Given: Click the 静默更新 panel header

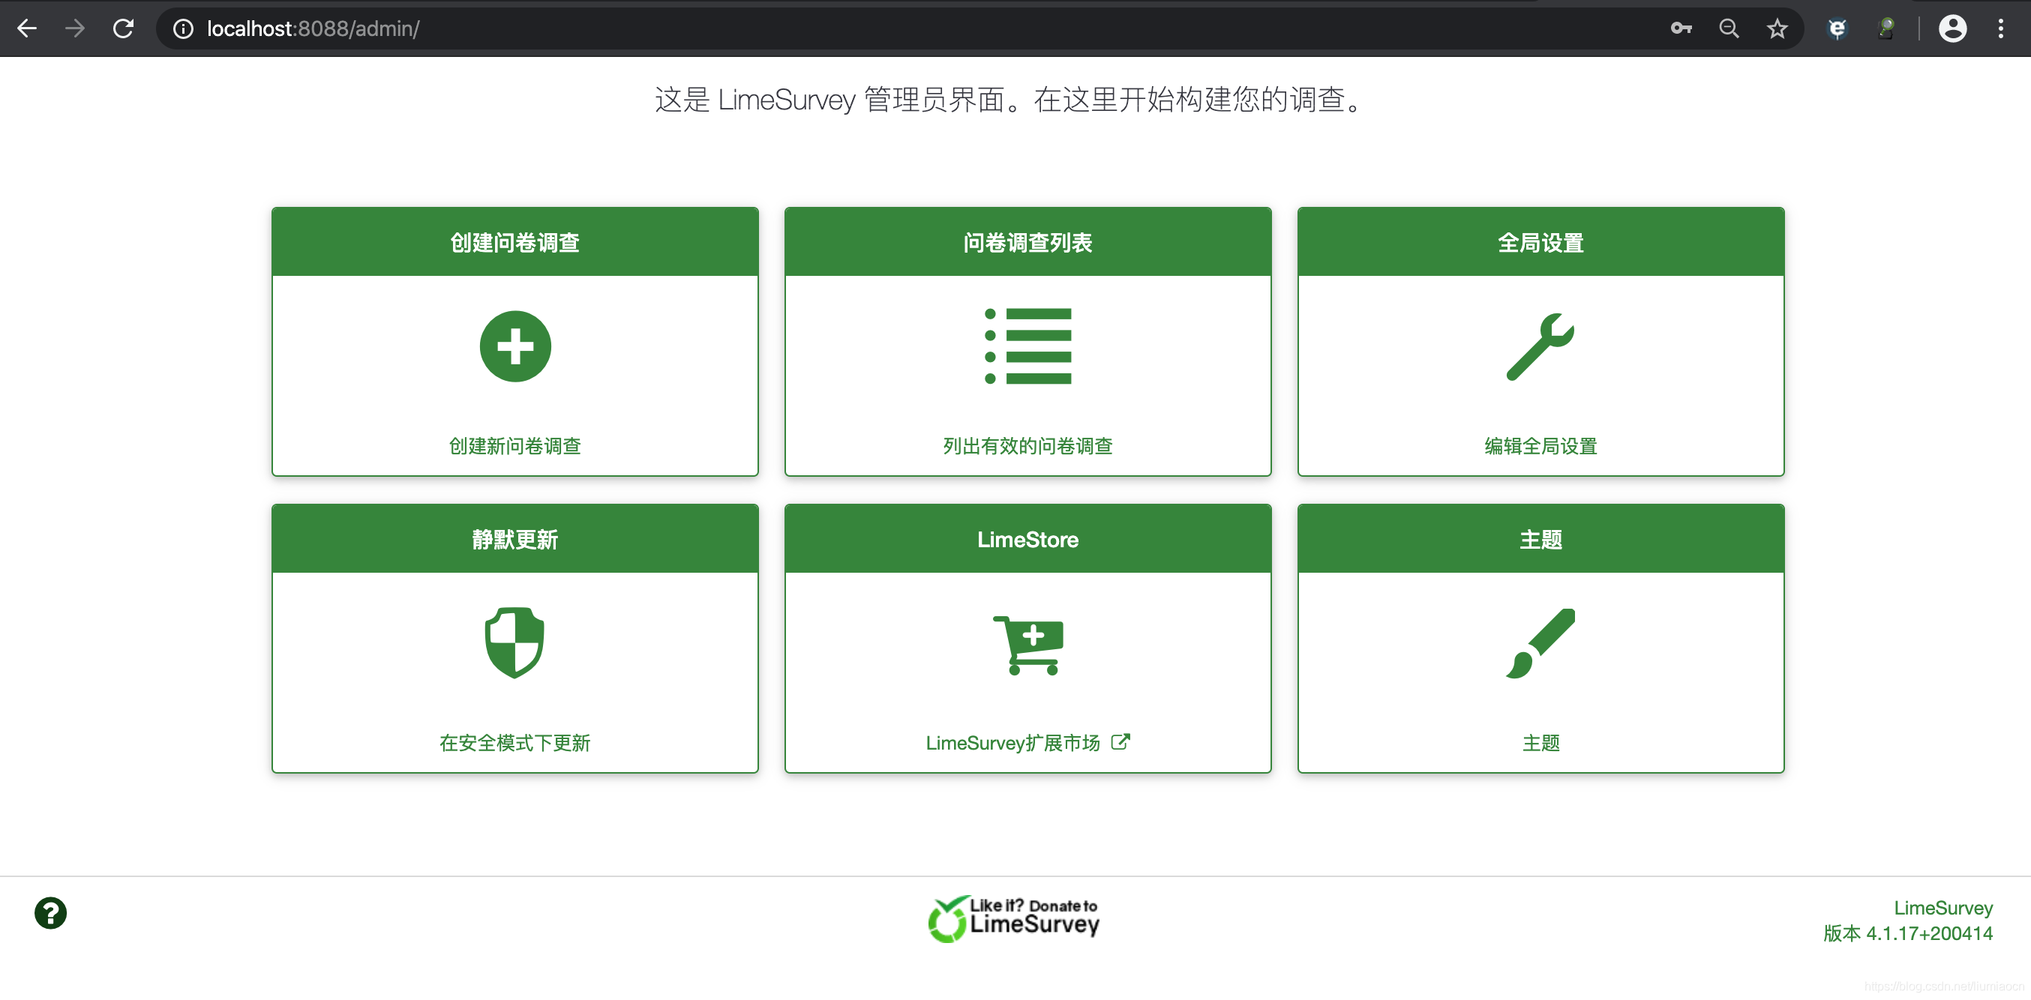Looking at the screenshot, I should tap(514, 539).
